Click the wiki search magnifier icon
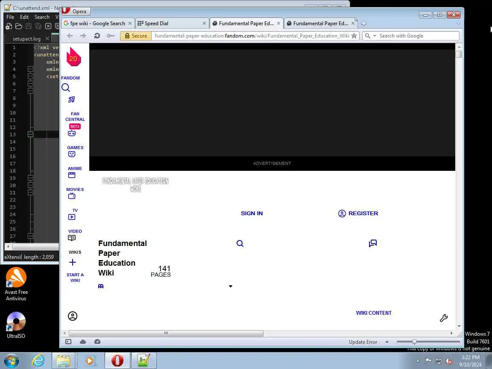The height and width of the screenshot is (369, 492). [240, 243]
